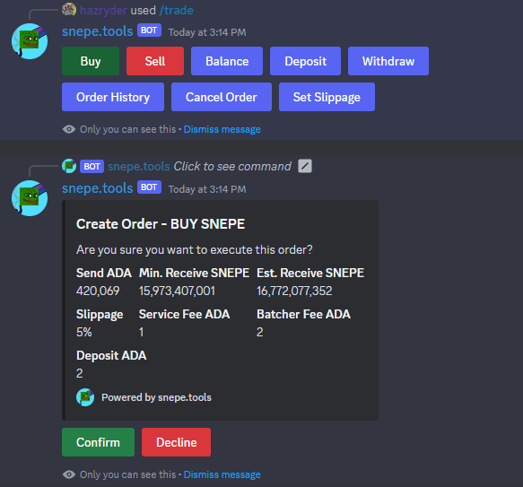Confirm the BUY SNEPE order
Viewport: 523px width, 487px height.
click(x=98, y=442)
